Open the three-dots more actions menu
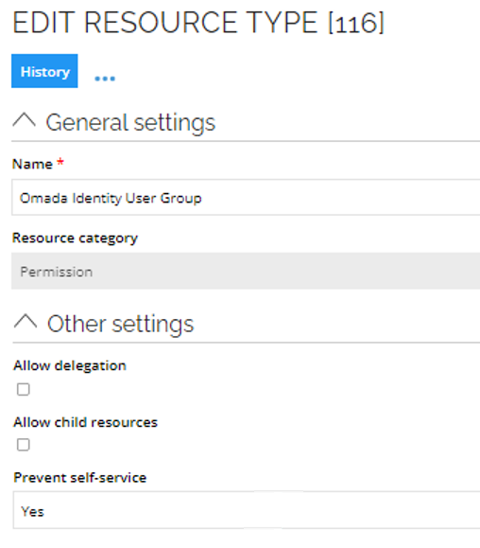The width and height of the screenshot is (480, 548). point(105,79)
